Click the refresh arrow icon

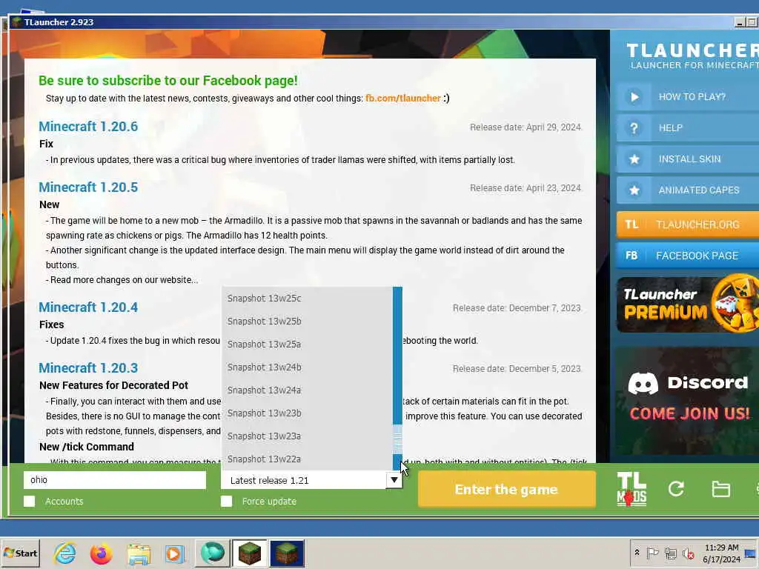pyautogui.click(x=676, y=489)
